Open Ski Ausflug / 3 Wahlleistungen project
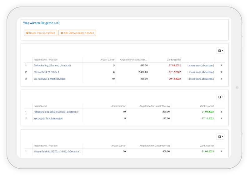This screenshot has height=187, width=250. [49, 79]
